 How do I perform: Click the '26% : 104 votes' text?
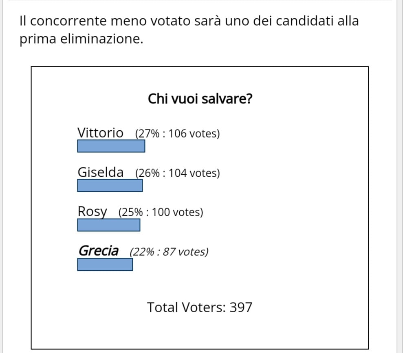(x=178, y=173)
